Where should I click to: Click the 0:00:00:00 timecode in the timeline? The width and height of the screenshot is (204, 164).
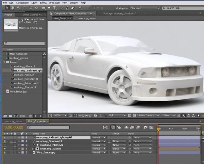14,127
